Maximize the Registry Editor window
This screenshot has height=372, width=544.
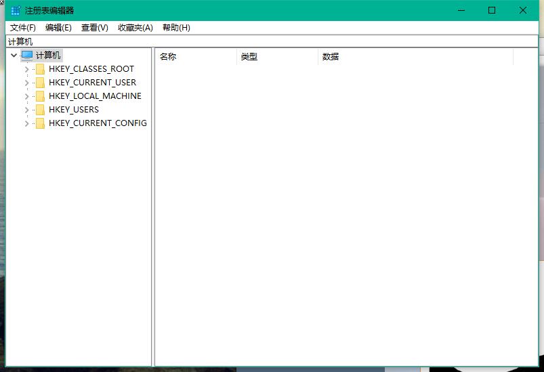tap(492, 10)
